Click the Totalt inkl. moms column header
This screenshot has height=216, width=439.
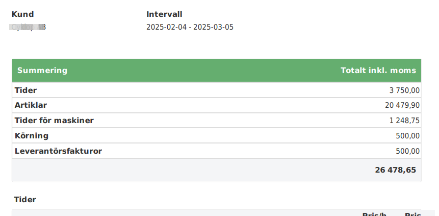[x=378, y=70]
